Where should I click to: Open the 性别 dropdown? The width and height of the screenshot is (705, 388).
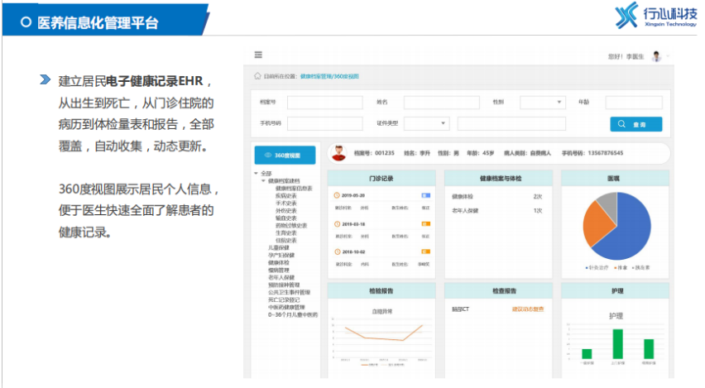(x=542, y=103)
